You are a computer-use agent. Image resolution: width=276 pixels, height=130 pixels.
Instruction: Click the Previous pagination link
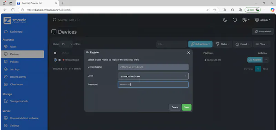coord(248,69)
